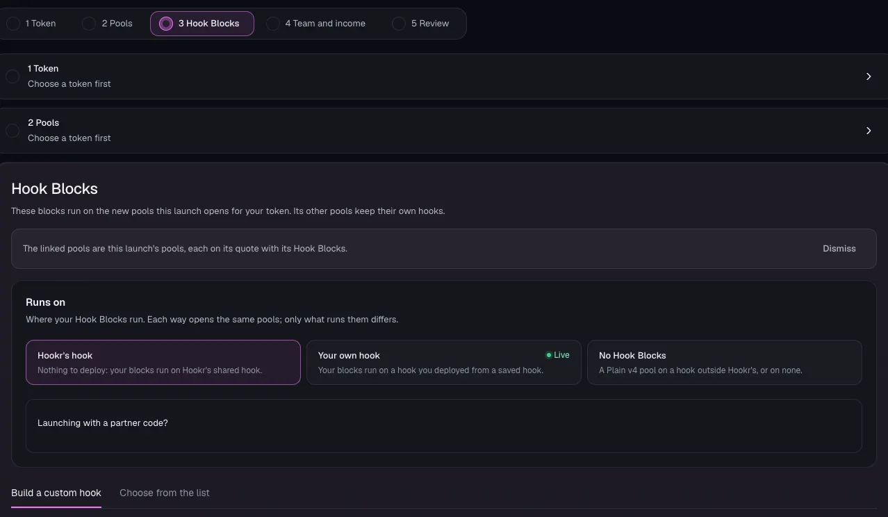Click the green Live status dot
The width and height of the screenshot is (888, 517).
coord(548,355)
